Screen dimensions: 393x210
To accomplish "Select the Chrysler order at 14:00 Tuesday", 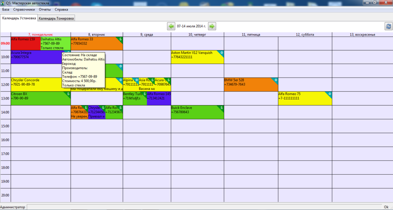I will tap(97, 112).
